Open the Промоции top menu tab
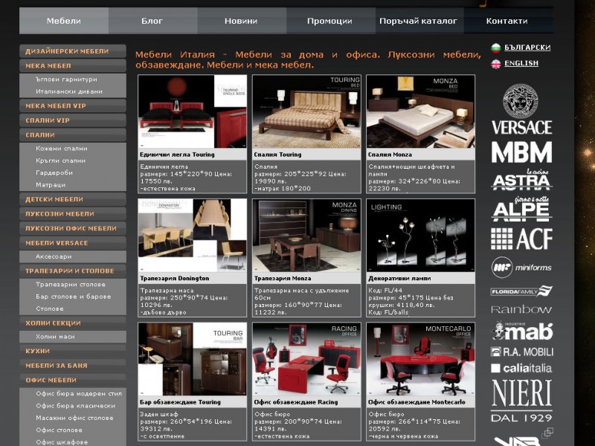The width and height of the screenshot is (595, 446). [x=330, y=21]
